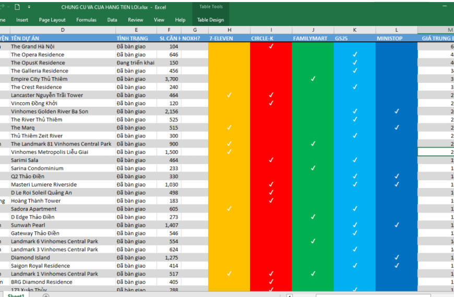Screen dimensions: 454x297
Task: Select the cell "Sarina Condominium"
Action: (x=63, y=168)
